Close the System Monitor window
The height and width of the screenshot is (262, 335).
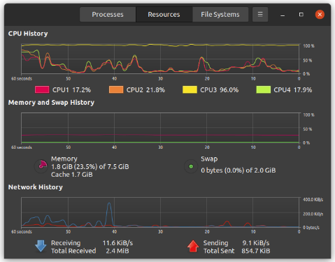[x=320, y=15]
